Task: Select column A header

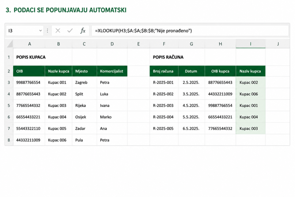Action: (x=29, y=44)
